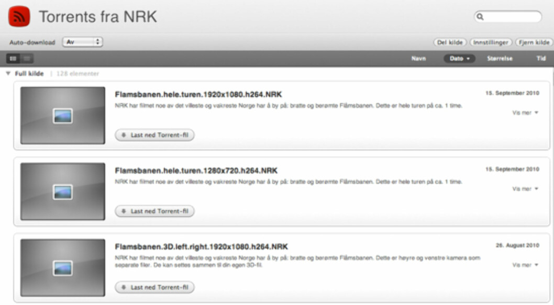The width and height of the screenshot is (554, 305).
Task: Focus the search input field
Action: 508,17
